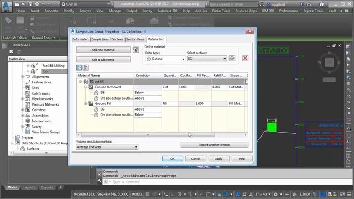354x199 pixels.
Task: Click the Undo arrow in quick access toolbar
Action: 44,4
